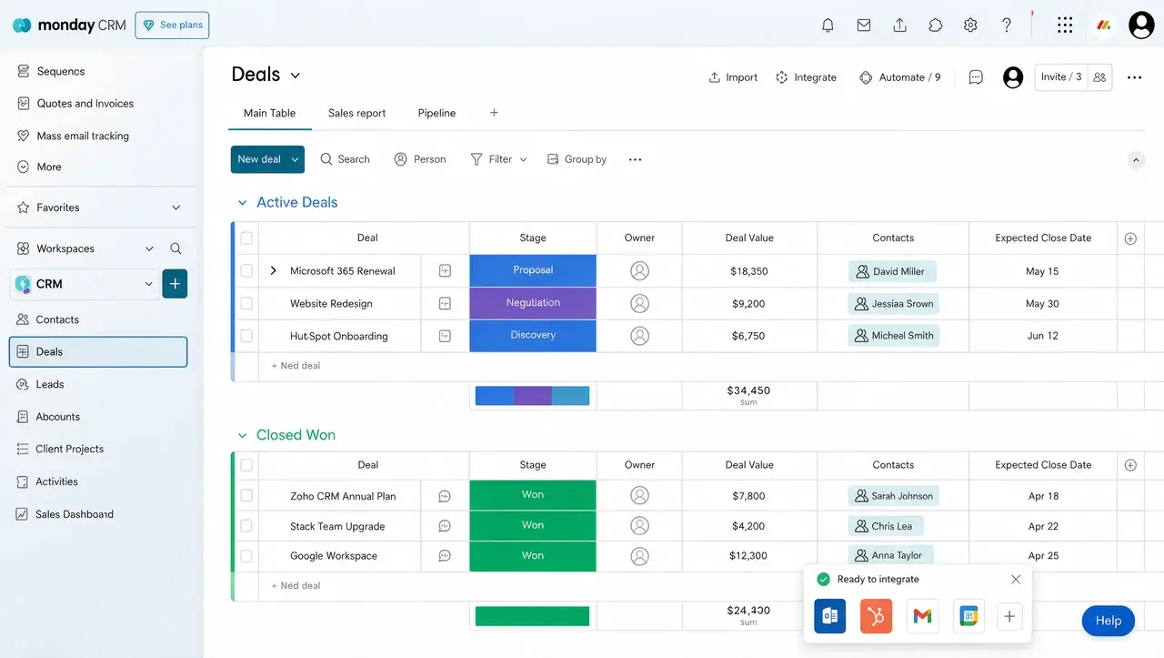Open the Filter dropdown arrow
The width and height of the screenshot is (1164, 658).
[523, 159]
